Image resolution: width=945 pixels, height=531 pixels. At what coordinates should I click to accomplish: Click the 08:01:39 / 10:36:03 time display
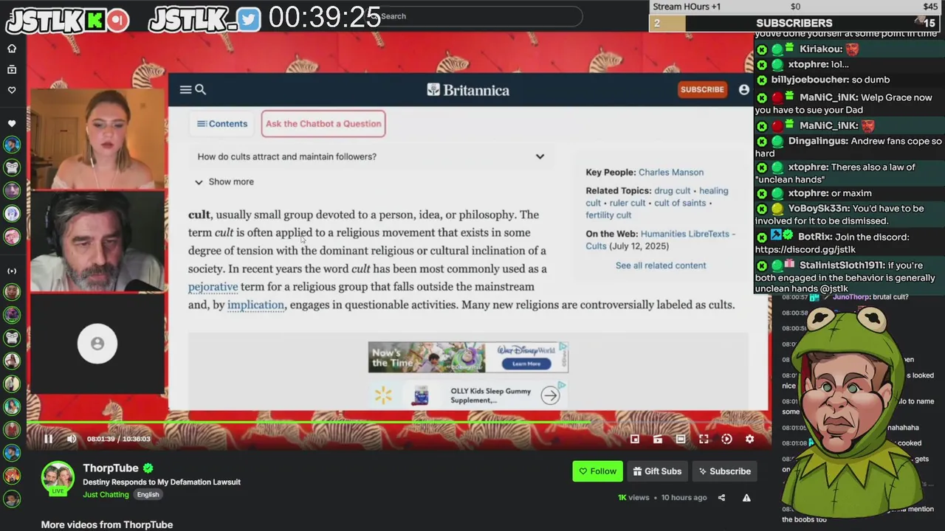[118, 439]
